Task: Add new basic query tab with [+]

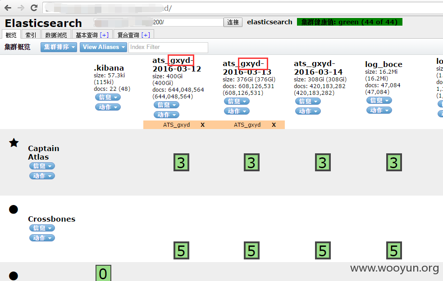Action: (104, 35)
